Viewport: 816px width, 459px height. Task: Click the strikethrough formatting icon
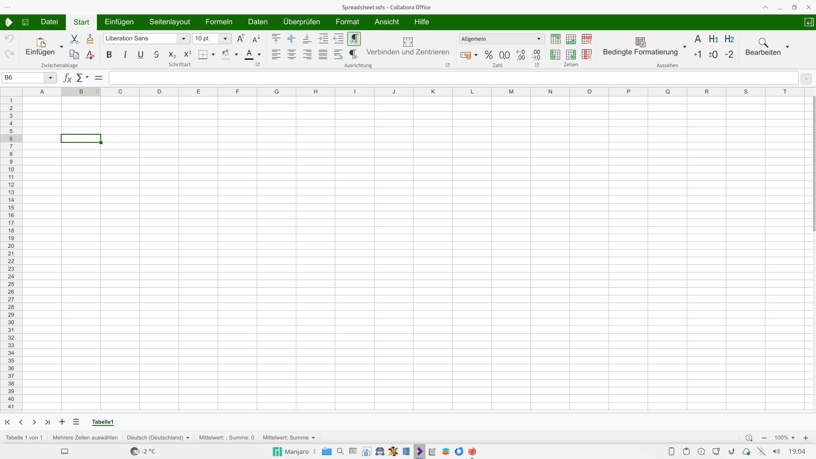(x=156, y=54)
